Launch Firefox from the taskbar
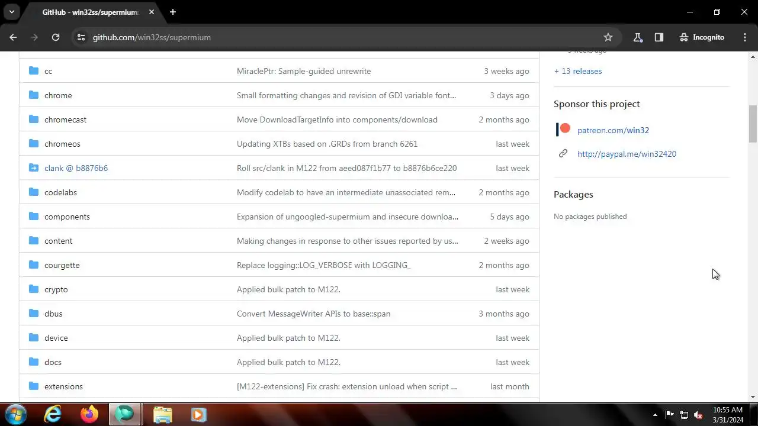758x426 pixels. click(x=89, y=414)
